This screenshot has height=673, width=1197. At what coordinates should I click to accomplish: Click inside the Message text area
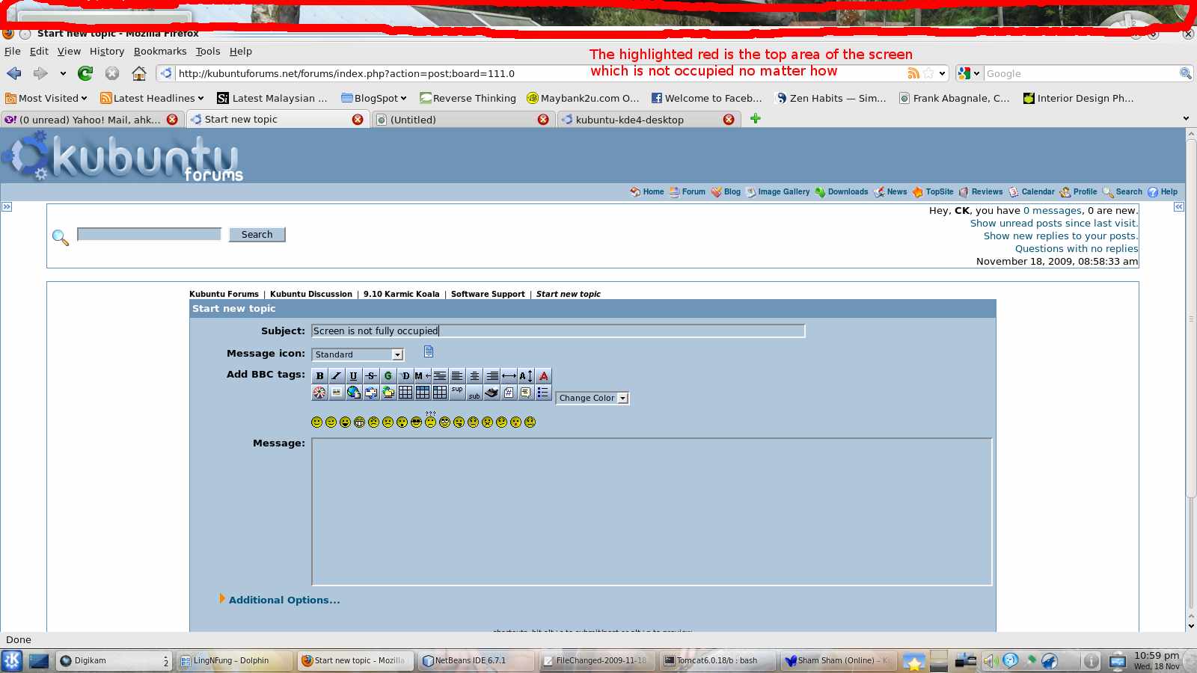click(651, 511)
